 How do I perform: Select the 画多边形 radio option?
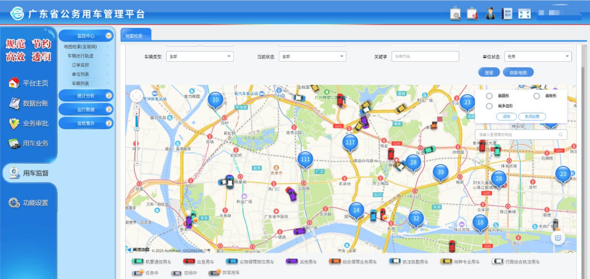click(x=489, y=106)
